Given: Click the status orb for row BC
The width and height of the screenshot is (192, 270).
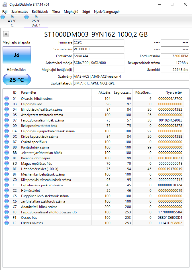Looking at the screenshot, I should (x=7, y=158).
